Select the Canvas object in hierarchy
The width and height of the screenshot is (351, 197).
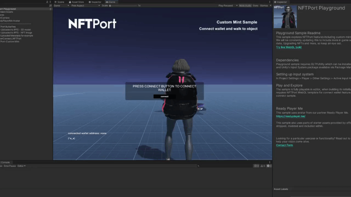(2, 15)
